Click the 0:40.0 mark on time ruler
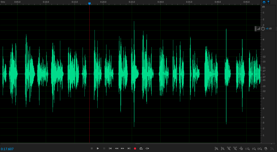Image resolution: width=277 pixels, height=152 pixels. (218, 2)
